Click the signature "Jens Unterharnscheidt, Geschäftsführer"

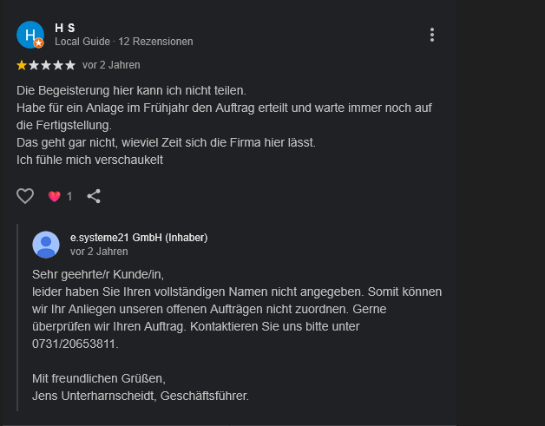click(x=141, y=396)
